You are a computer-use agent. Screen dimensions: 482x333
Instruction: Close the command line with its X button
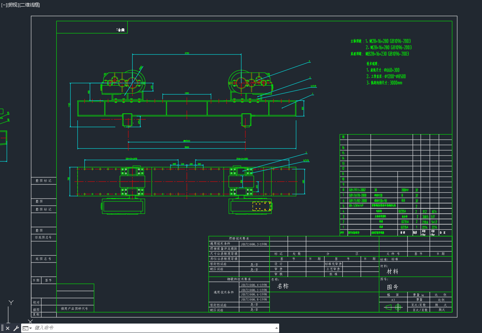(x=8, y=328)
